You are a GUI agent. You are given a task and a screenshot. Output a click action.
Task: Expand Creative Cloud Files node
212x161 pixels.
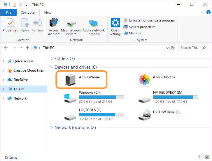pos(3,70)
